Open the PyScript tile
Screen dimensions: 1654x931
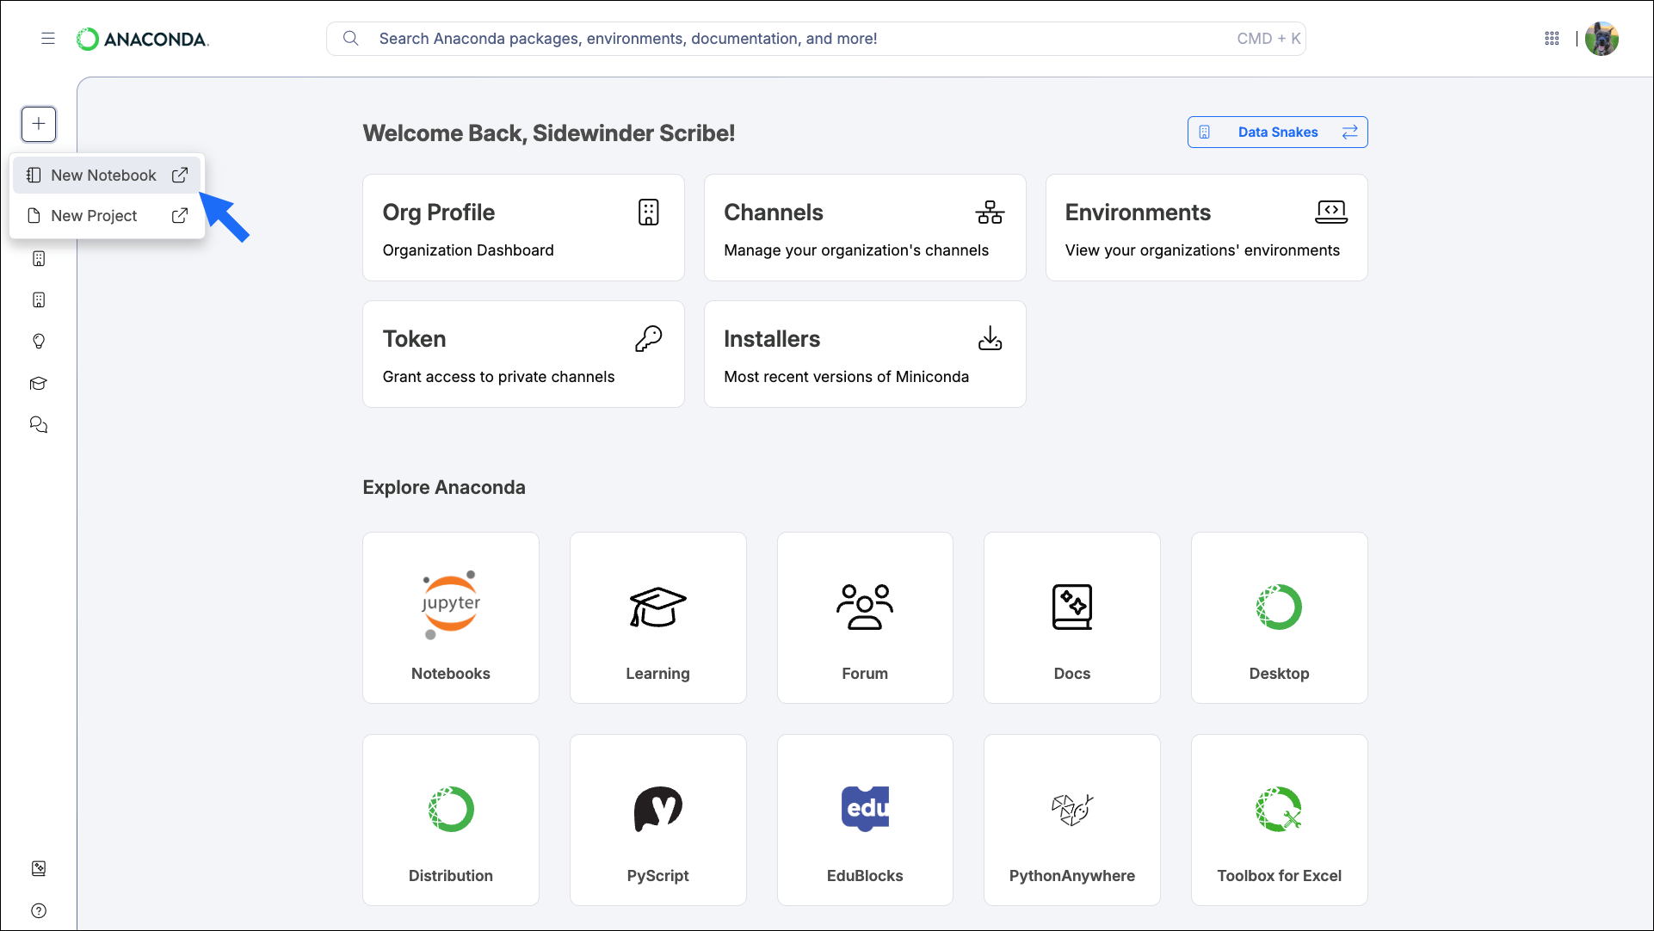click(658, 820)
